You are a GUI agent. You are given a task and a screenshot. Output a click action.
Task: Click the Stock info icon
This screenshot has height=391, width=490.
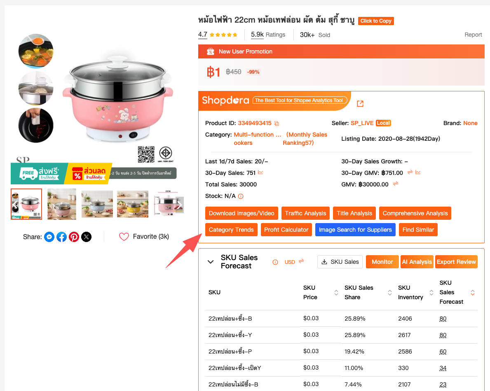click(241, 196)
